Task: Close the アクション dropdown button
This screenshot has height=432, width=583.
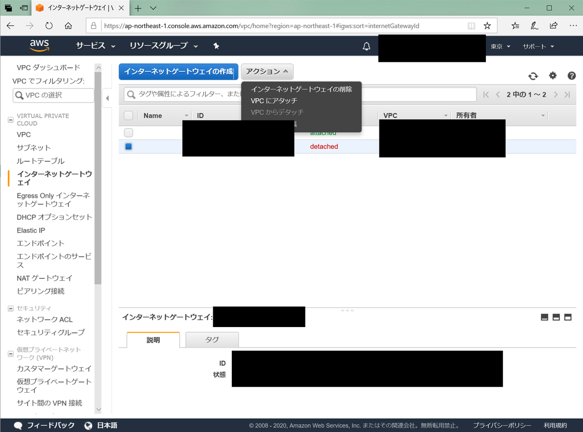Action: click(267, 71)
